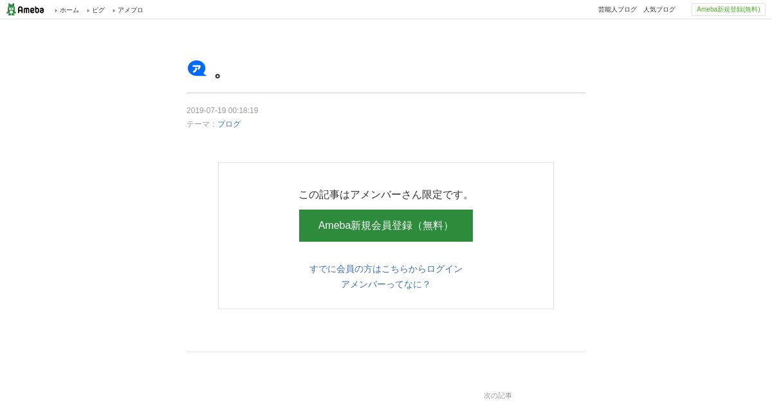Click the blue Amember speech-bubble icon
Viewport: 772px width, 405px height.
pos(197,68)
